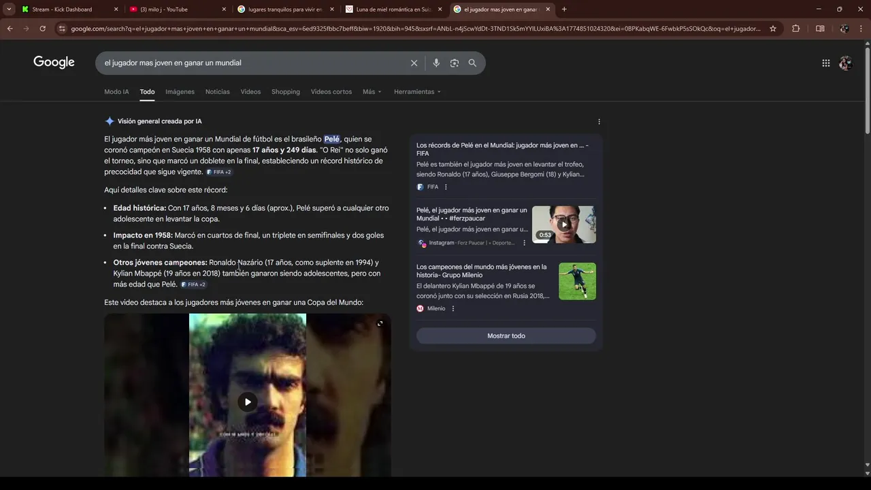Image resolution: width=871 pixels, height=490 pixels.
Task: Switch to Modo IA tab
Action: [116, 92]
